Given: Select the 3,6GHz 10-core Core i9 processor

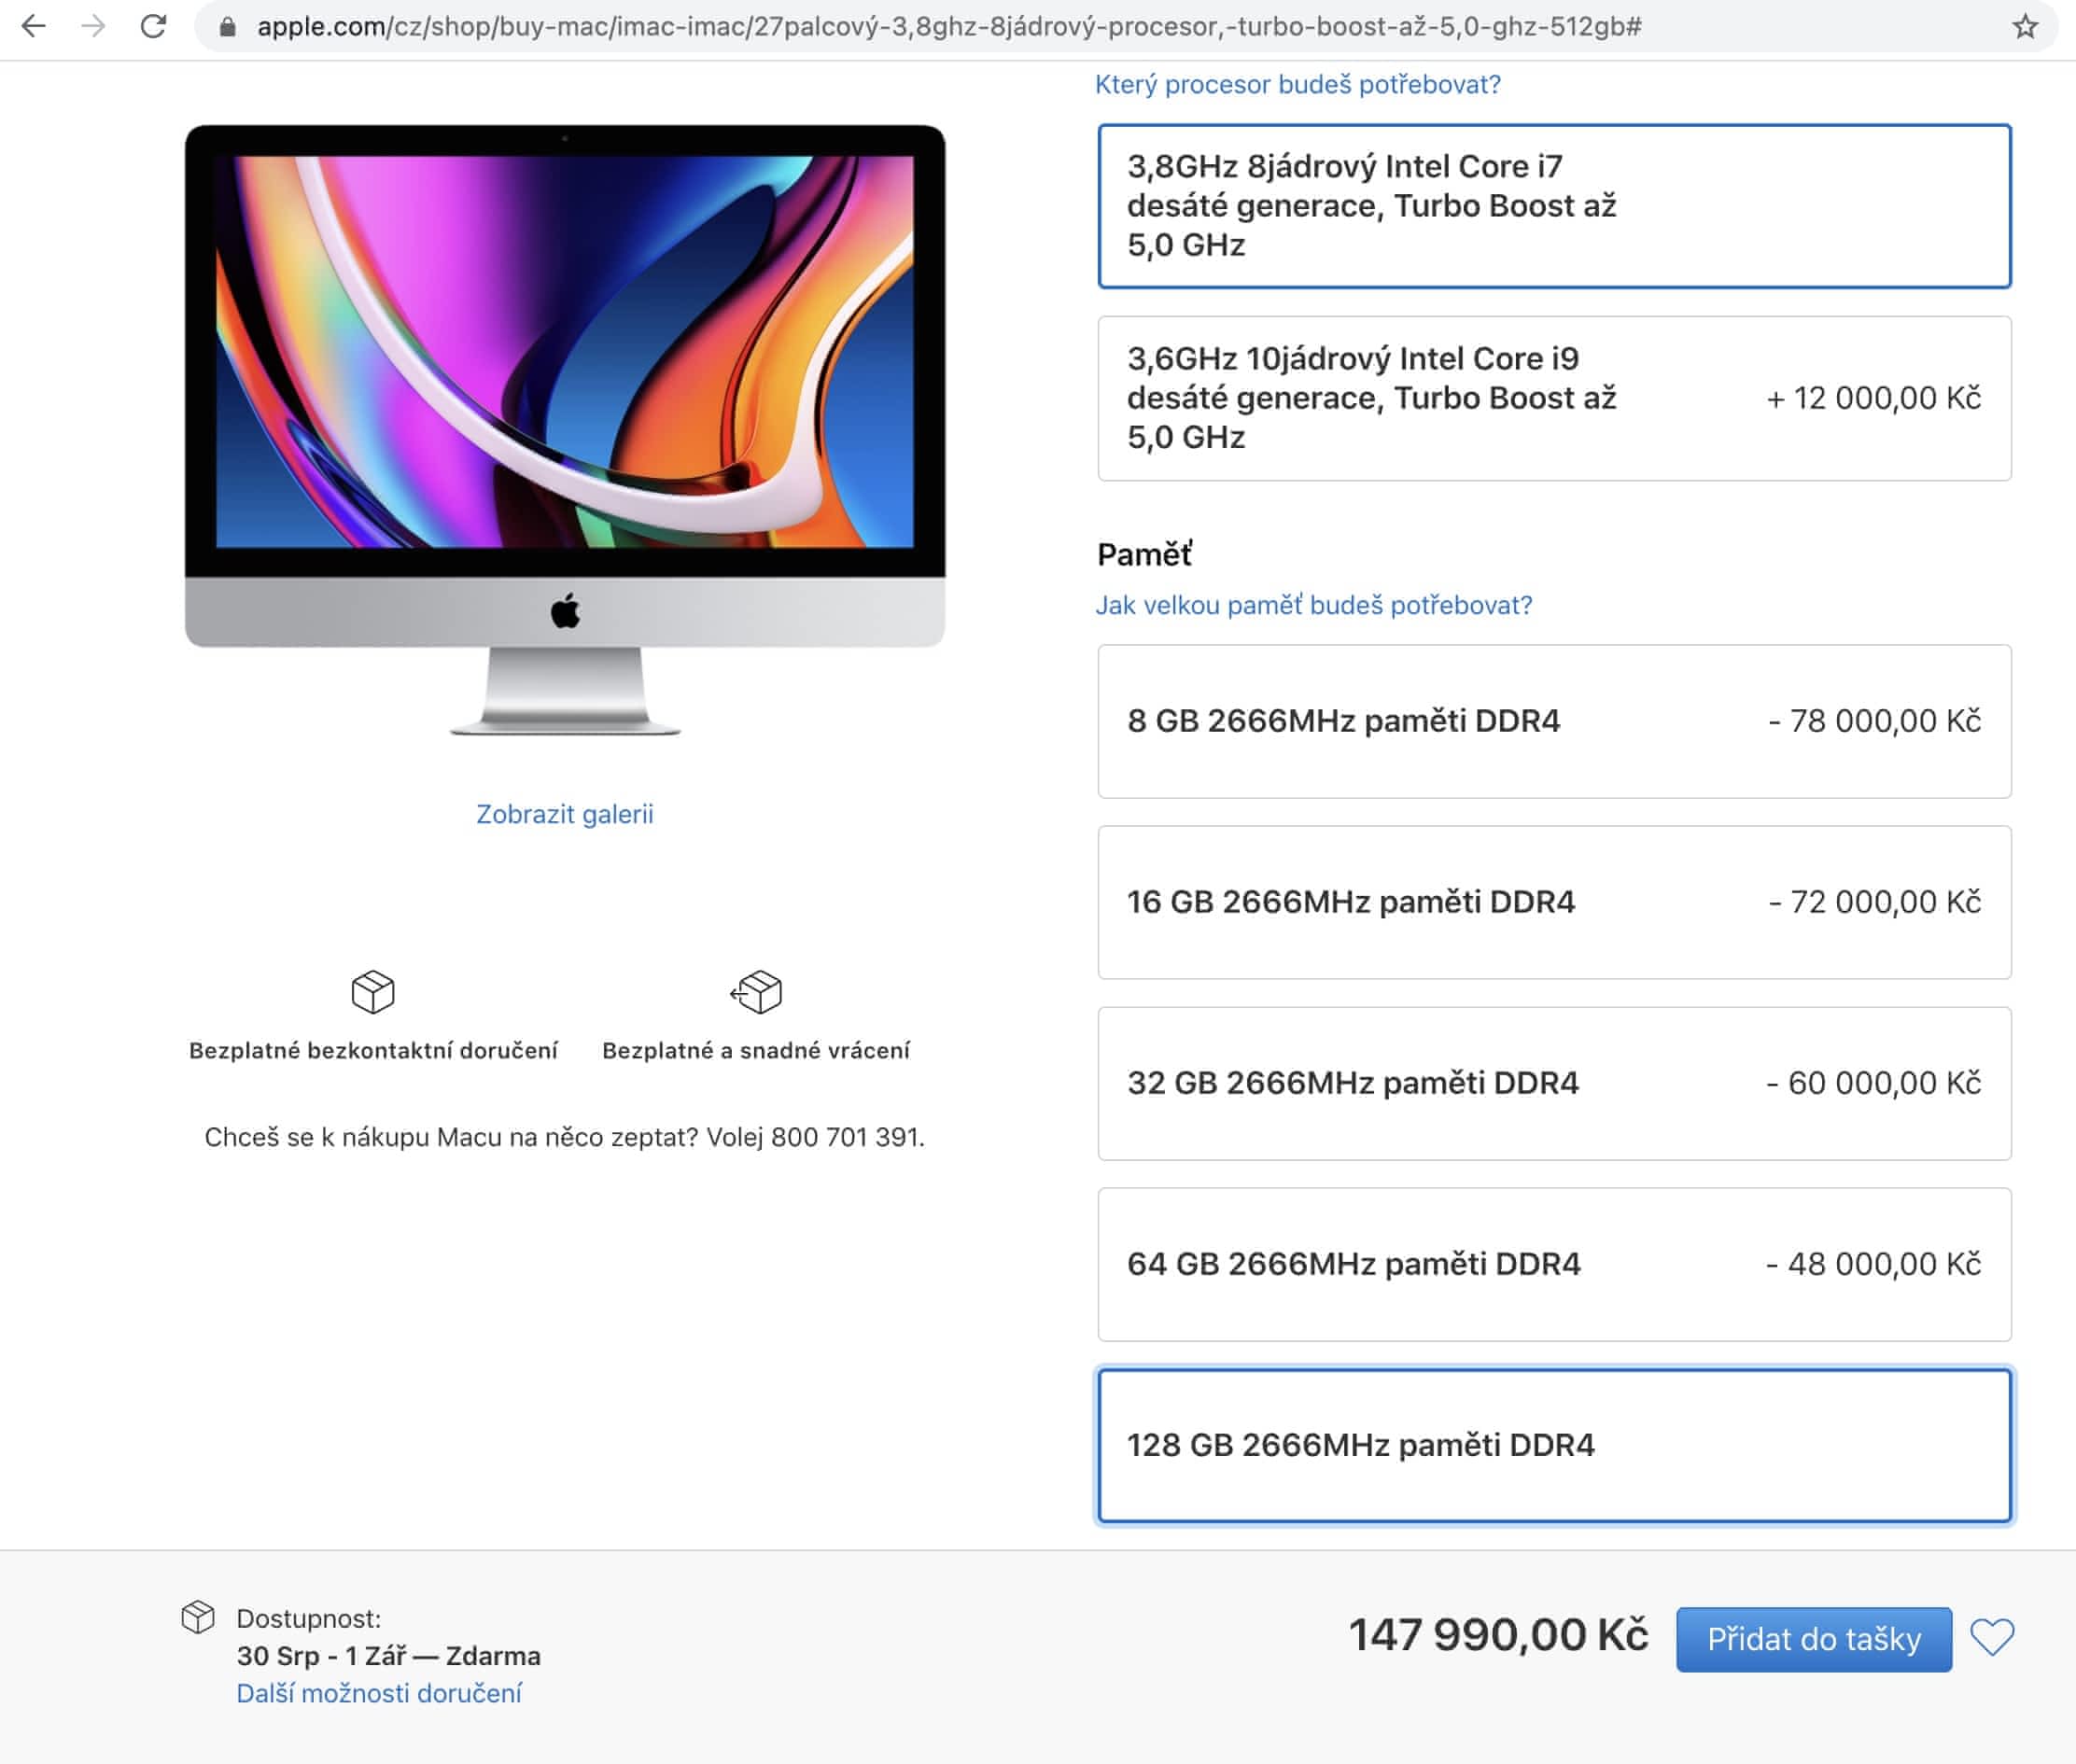Looking at the screenshot, I should (x=1553, y=398).
